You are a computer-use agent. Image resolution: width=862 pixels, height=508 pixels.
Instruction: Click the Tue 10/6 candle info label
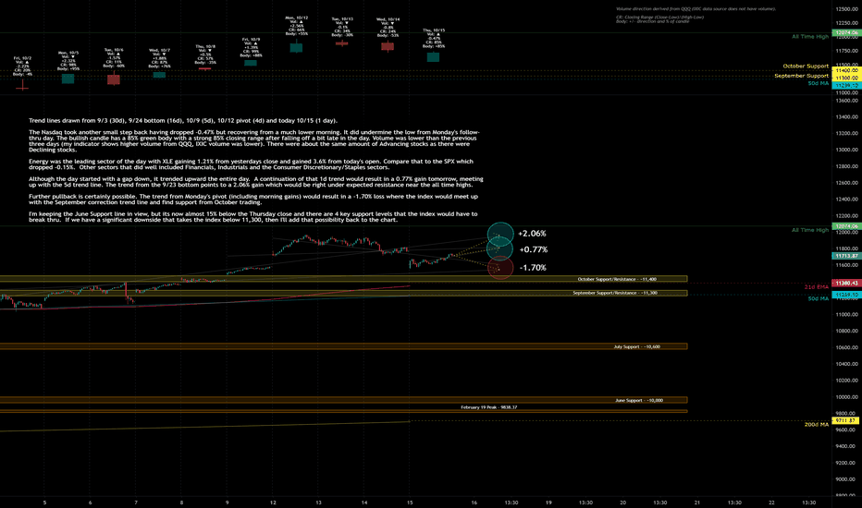(x=114, y=57)
